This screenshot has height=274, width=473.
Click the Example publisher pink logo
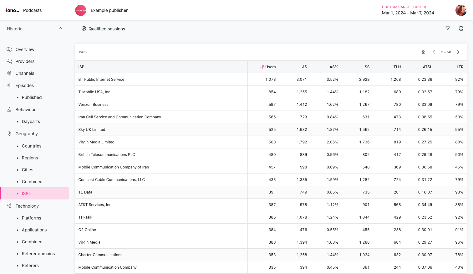click(81, 10)
